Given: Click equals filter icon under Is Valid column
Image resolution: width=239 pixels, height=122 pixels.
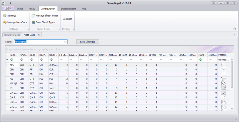Looking at the screenshot, I should pyautogui.click(x=151, y=60).
